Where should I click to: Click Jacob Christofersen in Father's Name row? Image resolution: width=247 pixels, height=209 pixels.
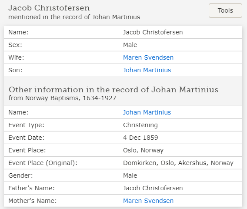click(153, 188)
